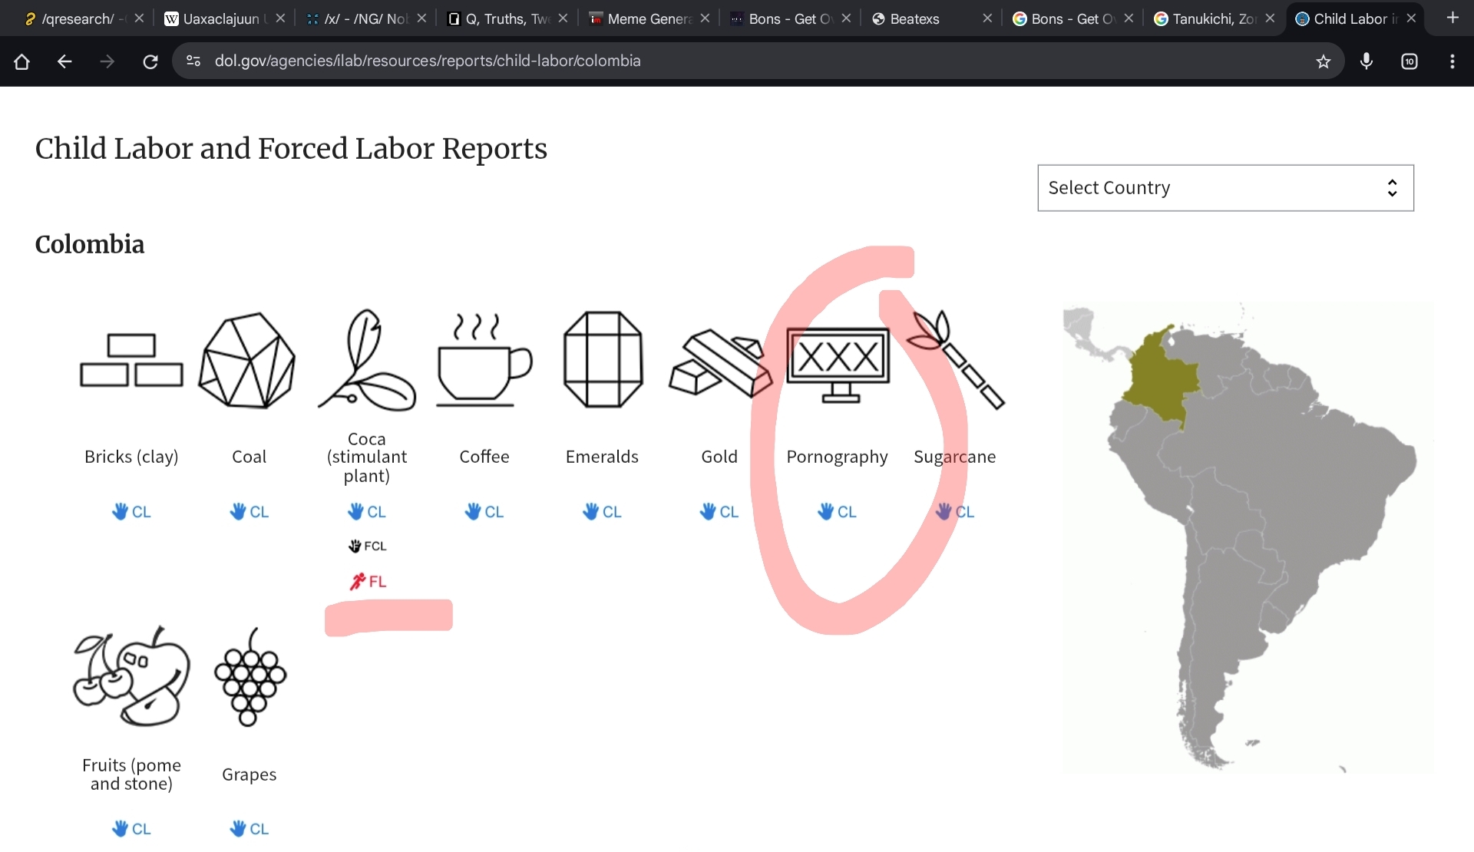This screenshot has height=852, width=1474.
Task: Click the Coca plant leaf icon
Action: [367, 360]
